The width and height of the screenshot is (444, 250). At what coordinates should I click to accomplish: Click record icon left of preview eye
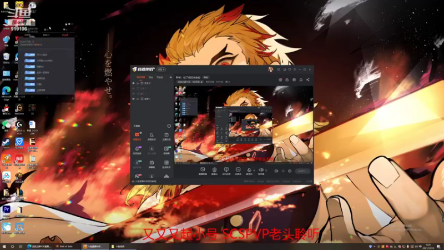click(x=276, y=171)
